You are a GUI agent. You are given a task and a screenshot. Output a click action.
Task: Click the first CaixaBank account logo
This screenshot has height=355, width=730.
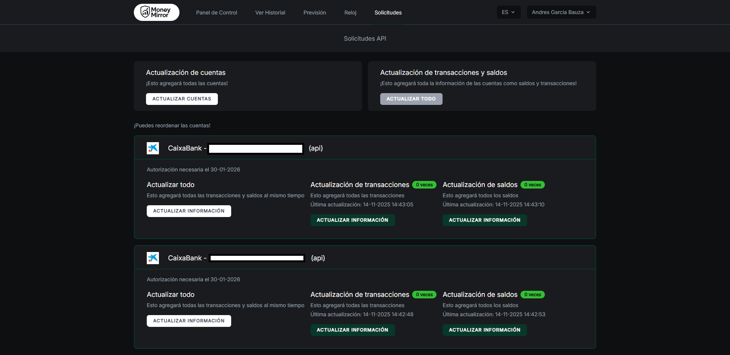click(153, 148)
